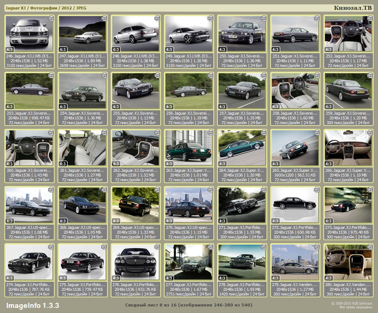Click the JPG badge on image 280
This screenshot has width=378, height=313.
[370, 246]
